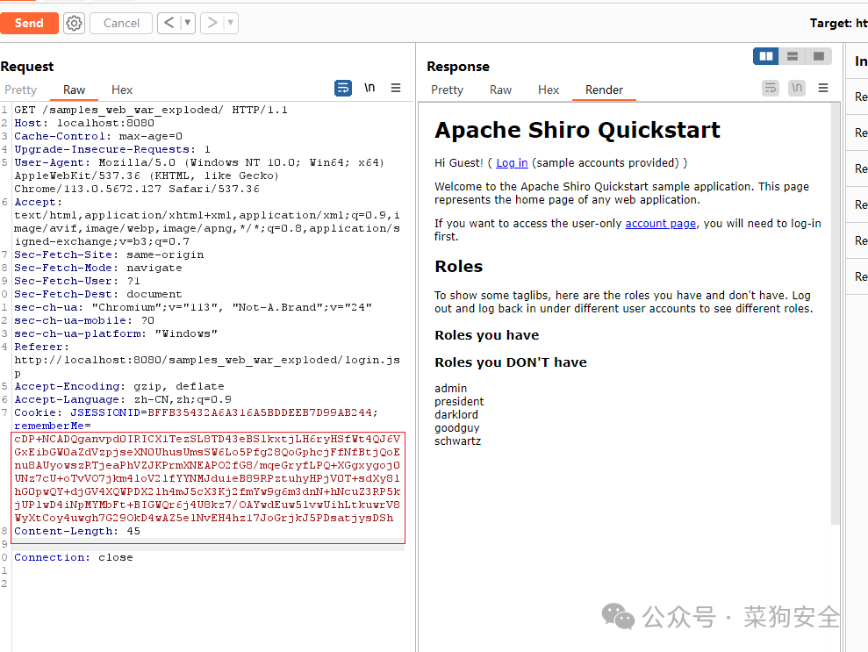This screenshot has height=652, width=868.
Task: Click the 'darklord' role in response
Action: point(456,414)
